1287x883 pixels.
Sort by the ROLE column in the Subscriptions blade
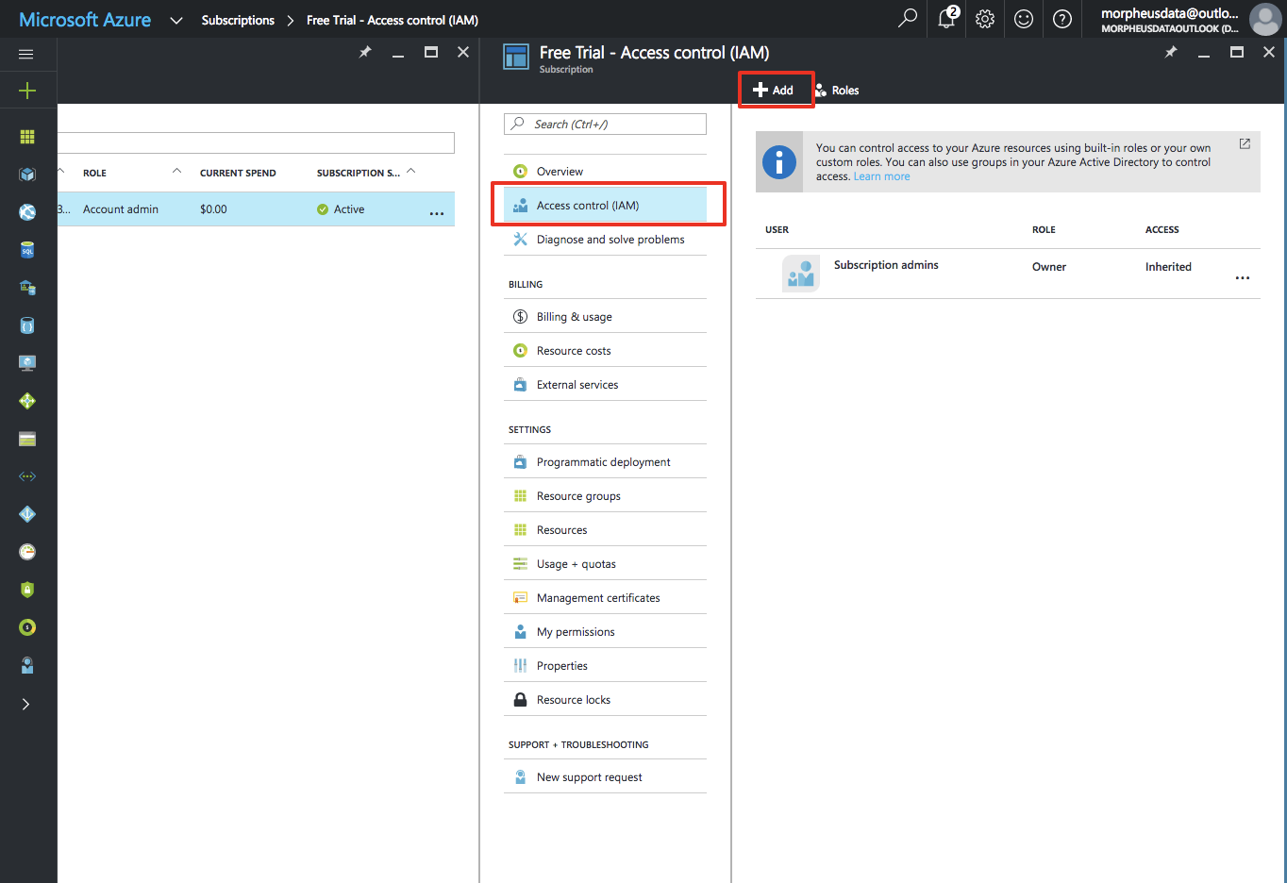tap(94, 173)
